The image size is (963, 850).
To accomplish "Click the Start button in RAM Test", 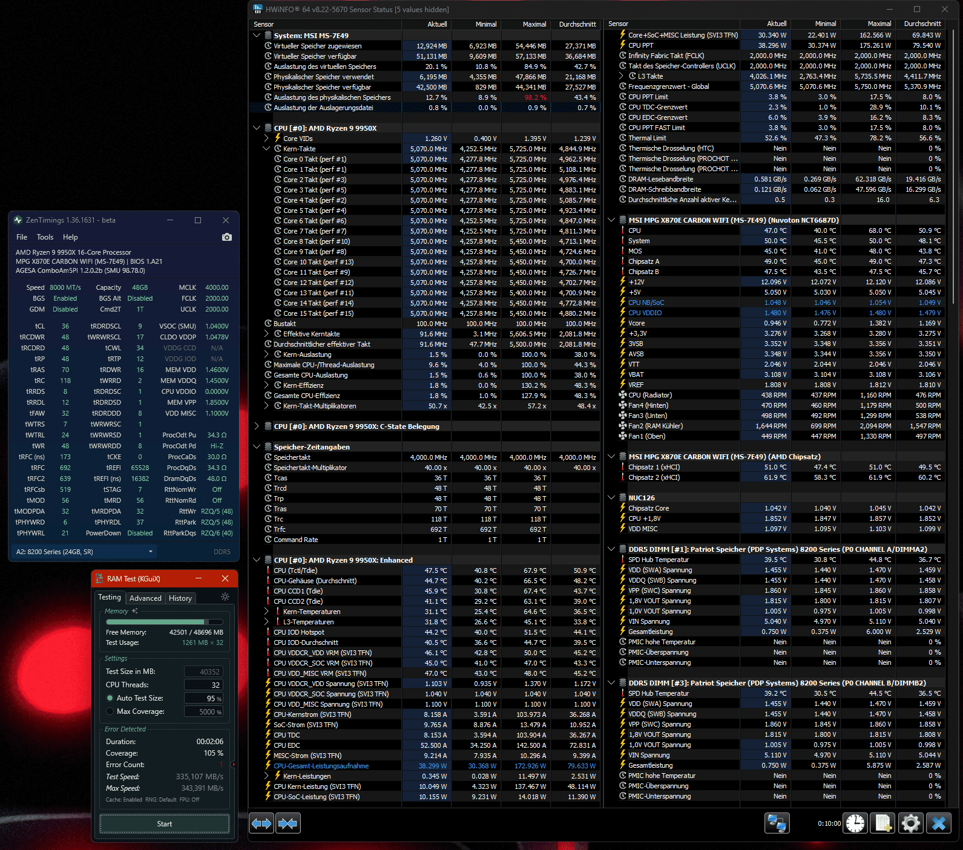I will tap(165, 824).
